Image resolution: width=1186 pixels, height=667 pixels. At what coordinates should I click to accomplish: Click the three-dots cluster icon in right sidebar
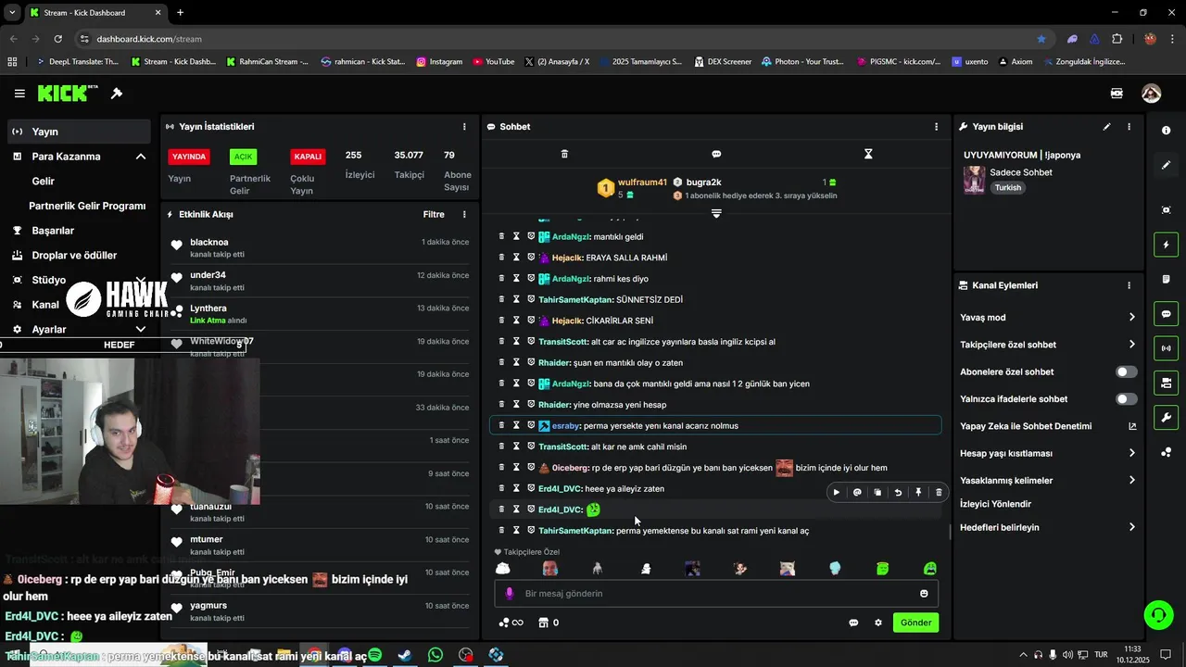coord(1166,452)
